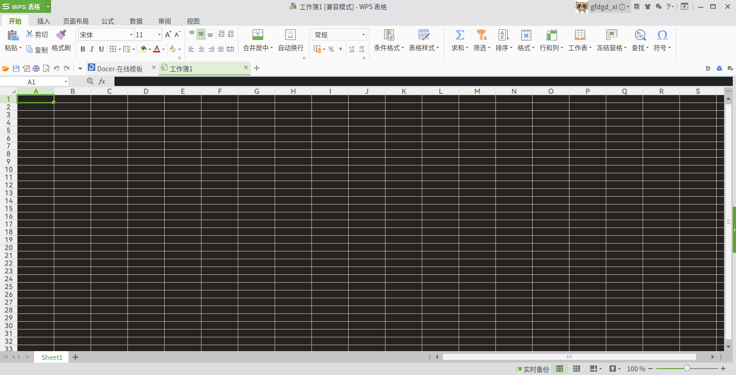Open the number format dropdown showing 常规
Image resolution: width=736 pixels, height=375 pixels.
point(363,35)
